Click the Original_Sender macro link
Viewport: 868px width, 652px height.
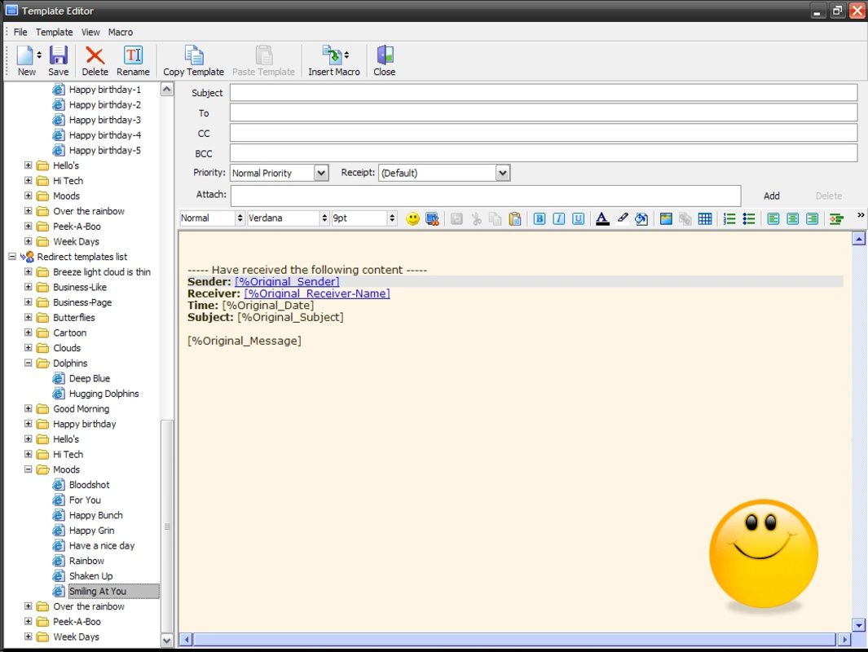coord(288,282)
